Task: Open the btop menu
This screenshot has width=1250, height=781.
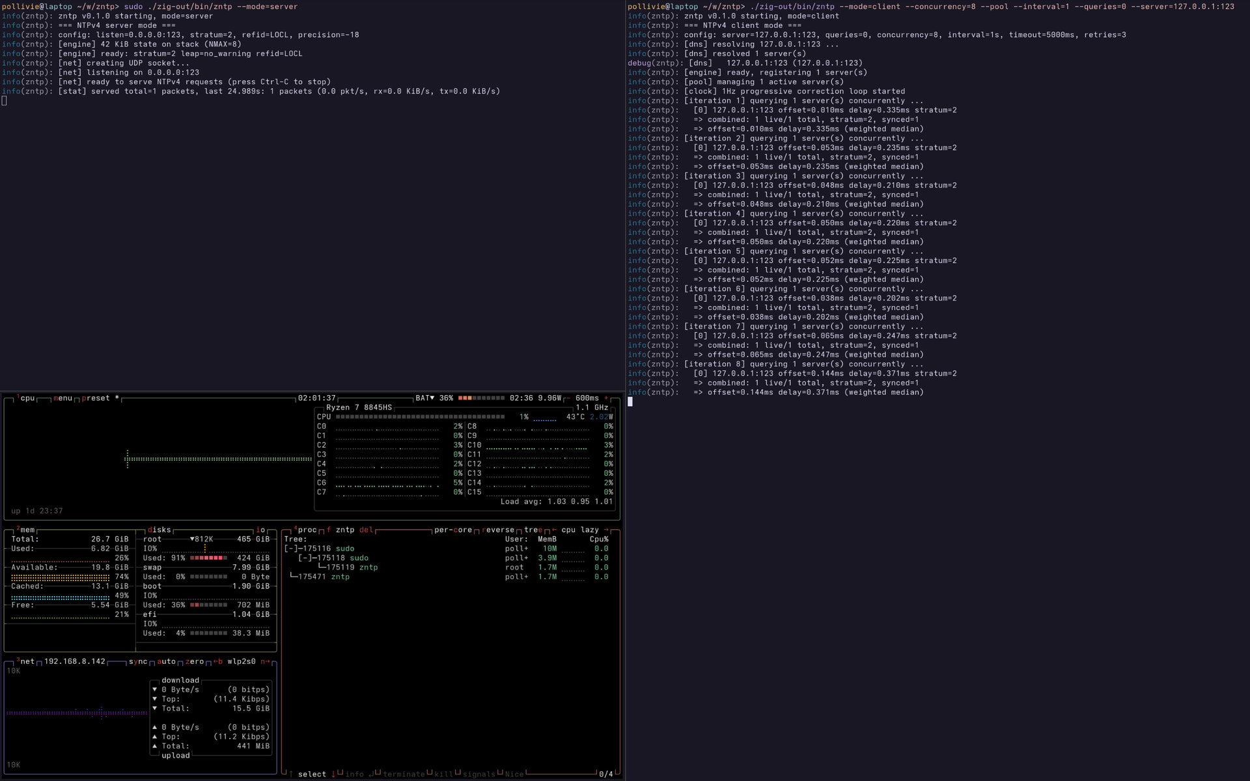Action: tap(62, 398)
